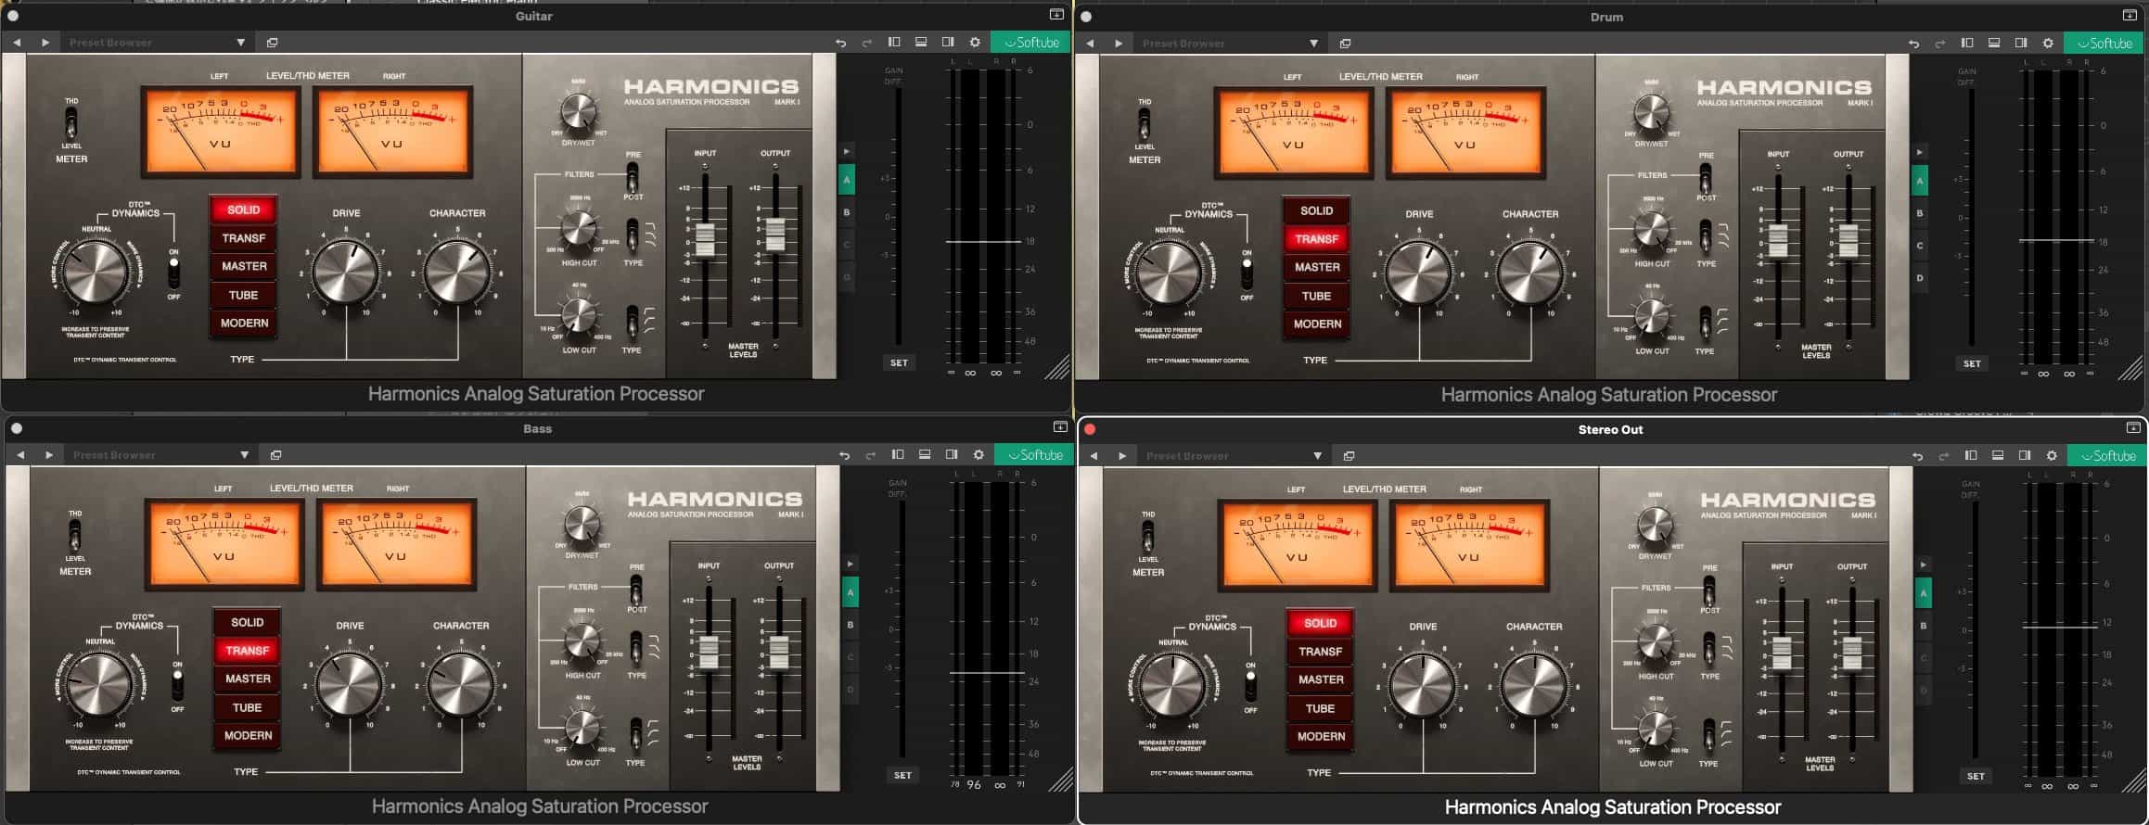Select slot D in Drum plugin
2149x825 pixels.
pyautogui.click(x=1920, y=278)
